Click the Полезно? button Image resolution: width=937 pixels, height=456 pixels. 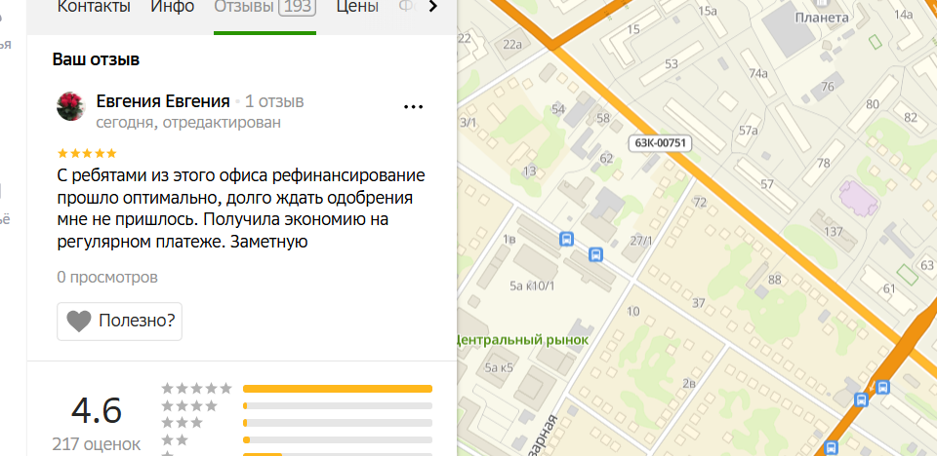119,322
